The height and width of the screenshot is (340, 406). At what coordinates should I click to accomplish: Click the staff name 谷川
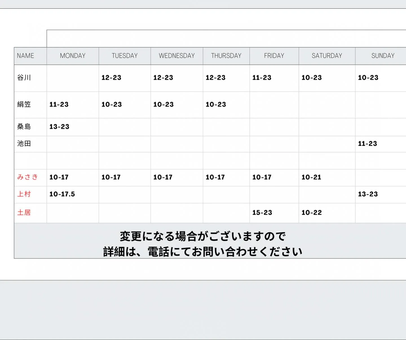[x=24, y=78]
